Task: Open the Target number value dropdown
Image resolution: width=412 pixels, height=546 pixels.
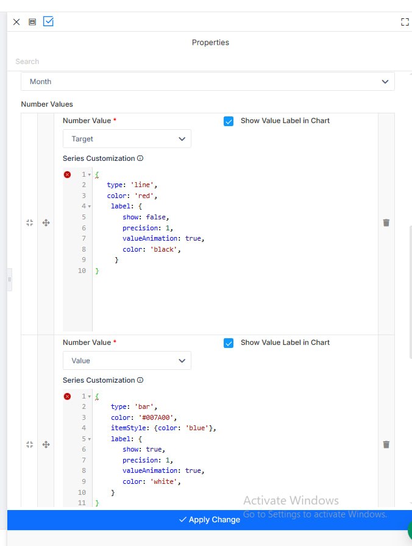Action: (127, 138)
